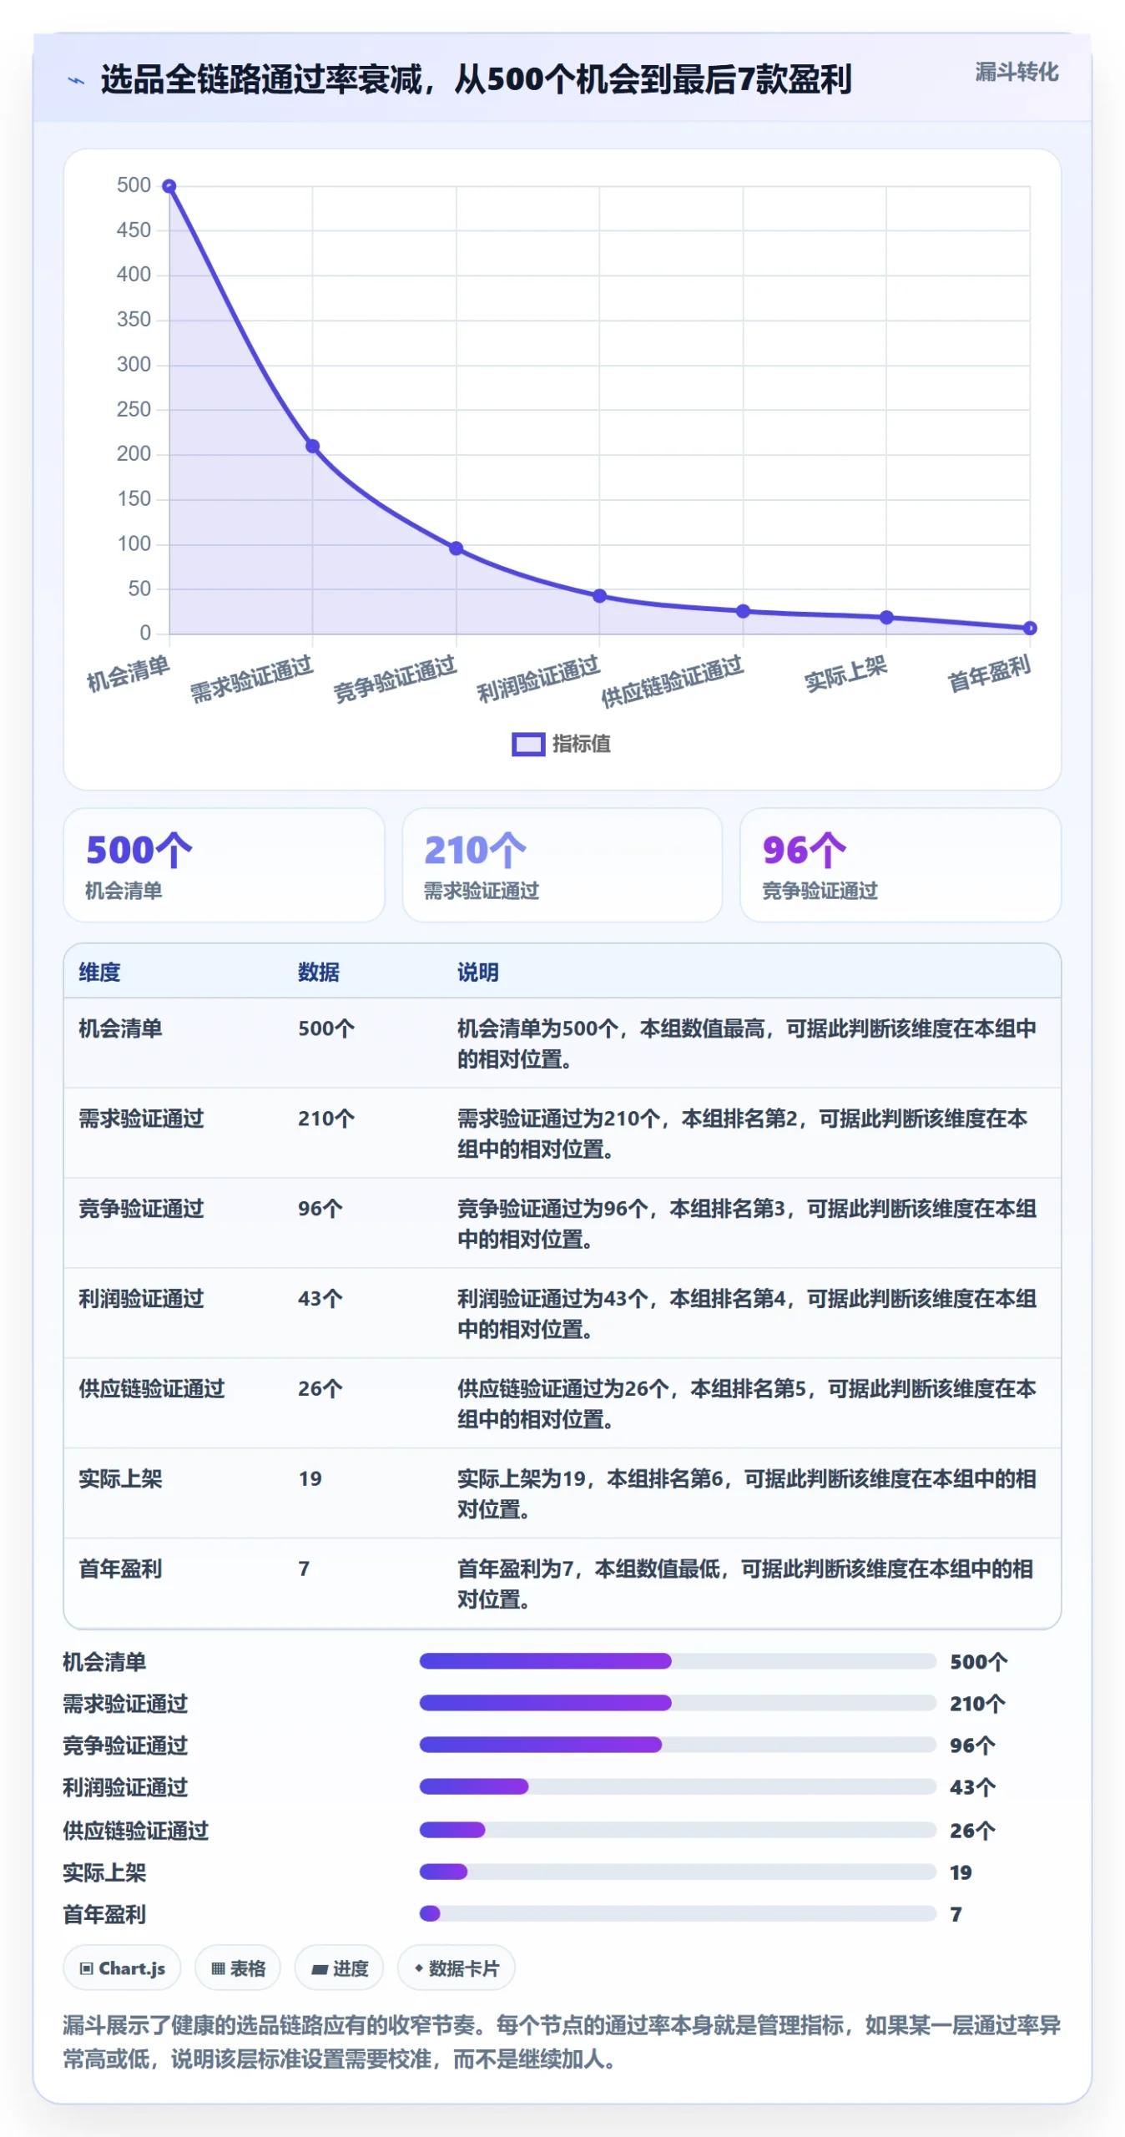1125x2137 pixels.
Task: Click the 供应链验证通过 table row label
Action: [x=152, y=1389]
